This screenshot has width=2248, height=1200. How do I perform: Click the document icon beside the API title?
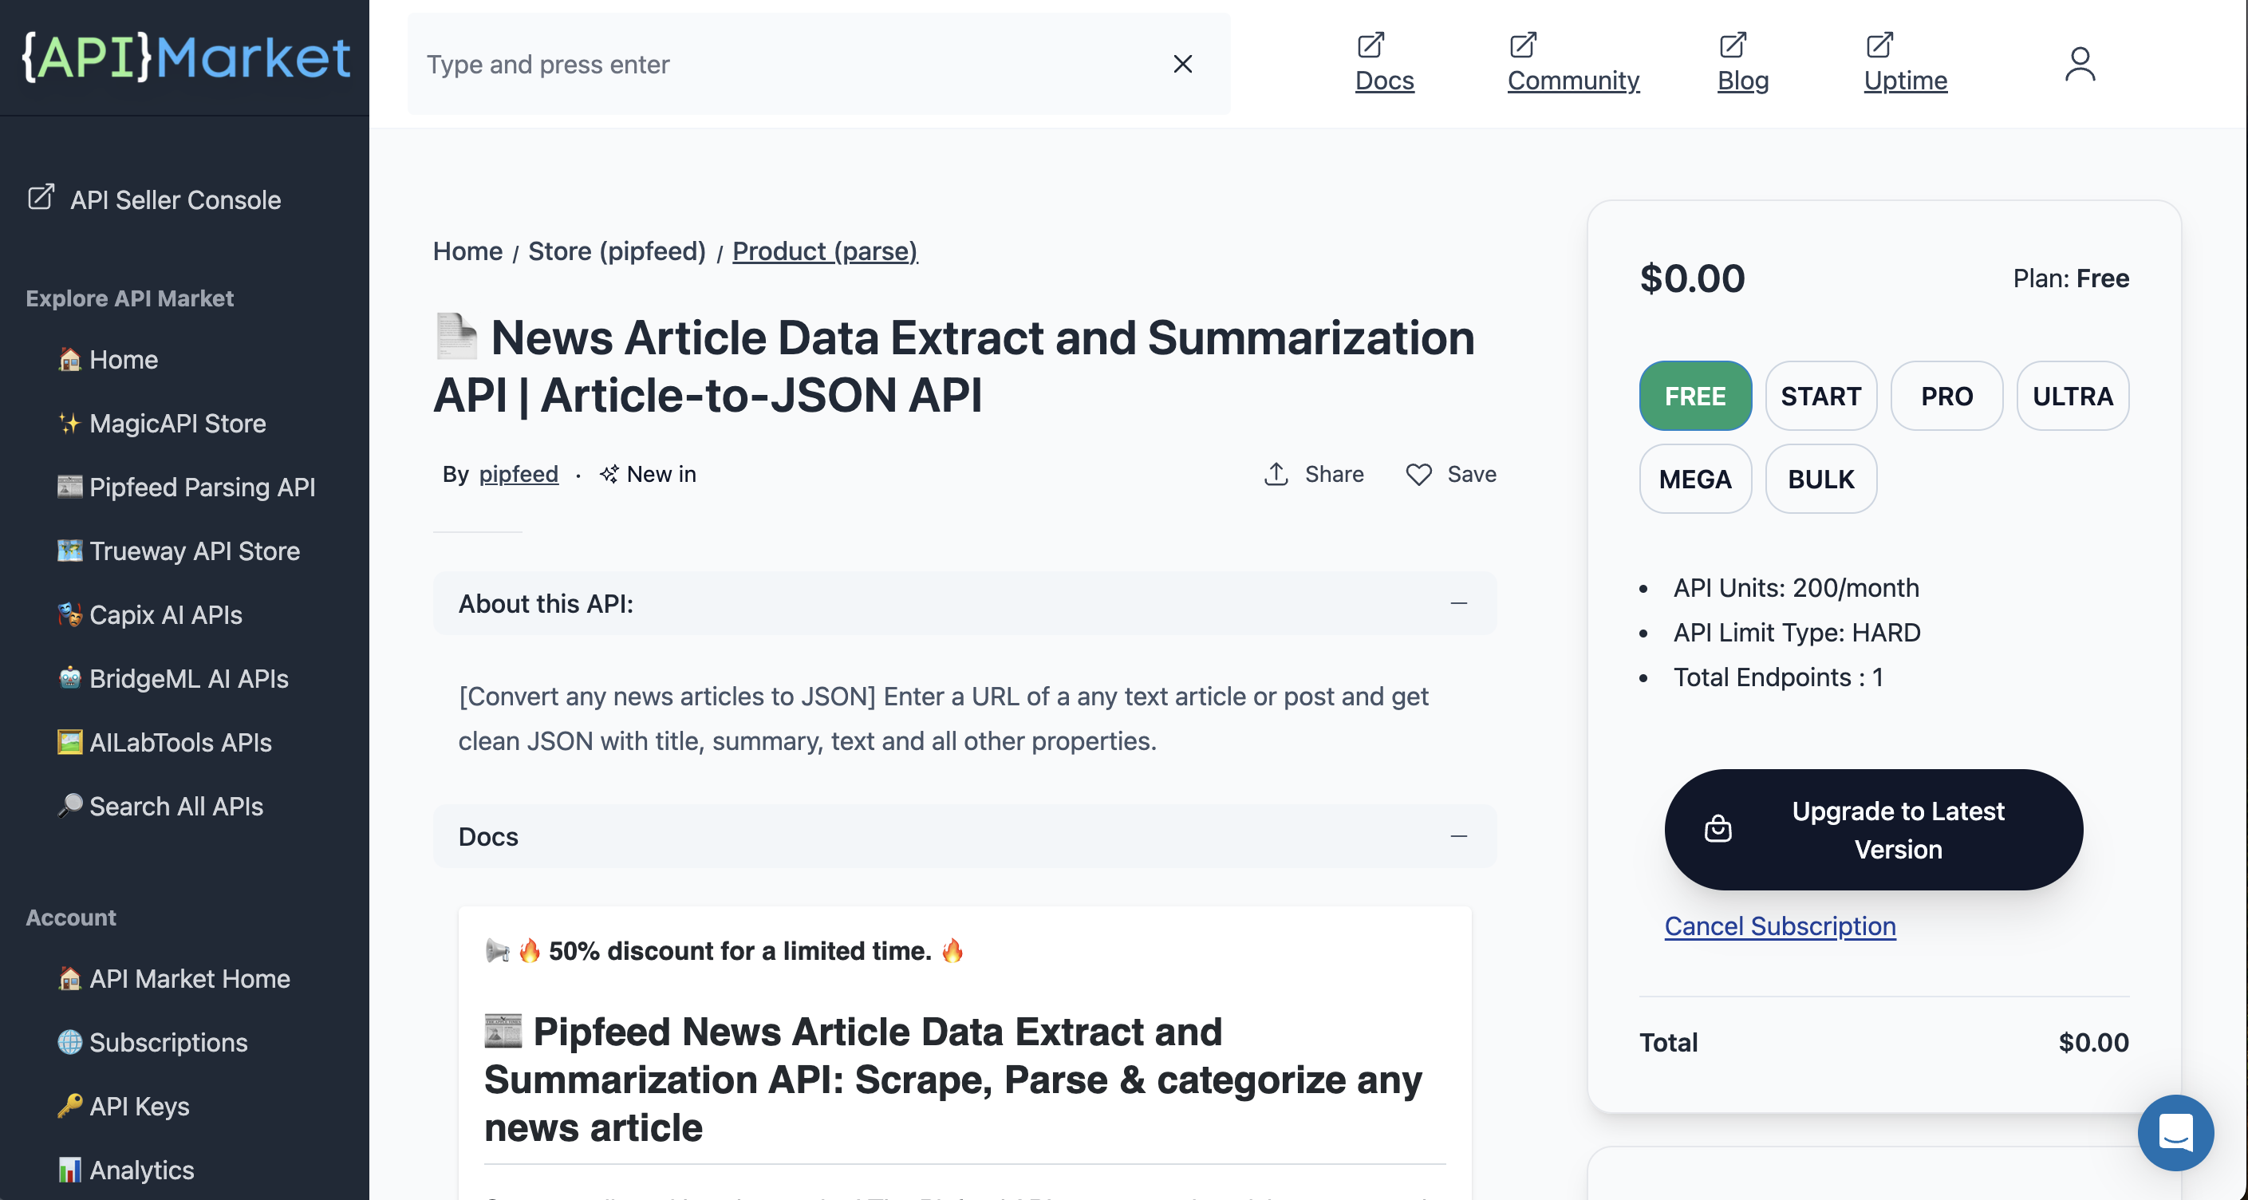click(x=456, y=337)
